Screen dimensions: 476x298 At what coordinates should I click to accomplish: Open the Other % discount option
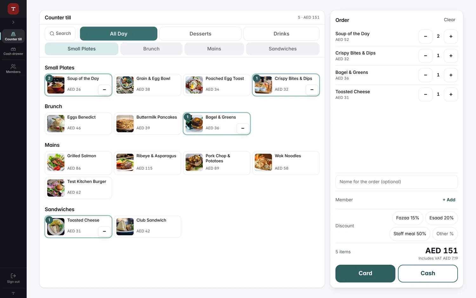point(445,234)
